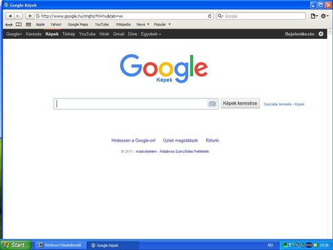Open the Show All Bookmarks book icon

coord(19,24)
